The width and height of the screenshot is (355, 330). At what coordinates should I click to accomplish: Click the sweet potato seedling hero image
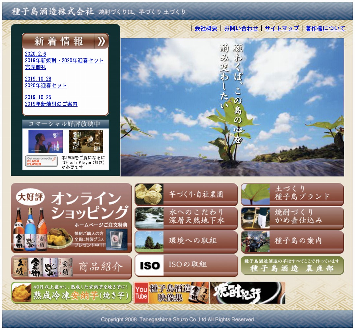point(232,107)
